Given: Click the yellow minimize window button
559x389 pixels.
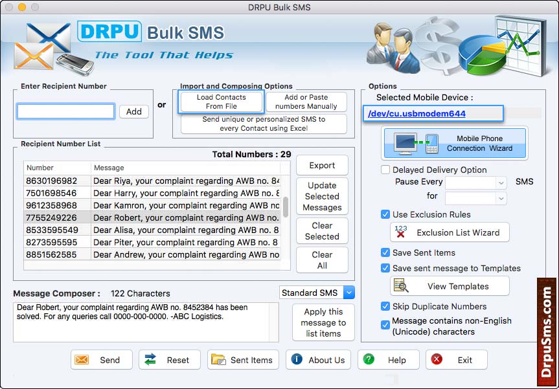Looking at the screenshot, I should (x=22, y=7).
